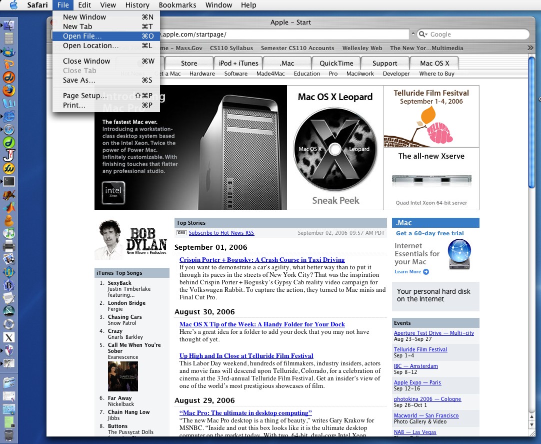The image size is (541, 444).
Task: Open Finder from the Dock
Action: click(x=8, y=25)
